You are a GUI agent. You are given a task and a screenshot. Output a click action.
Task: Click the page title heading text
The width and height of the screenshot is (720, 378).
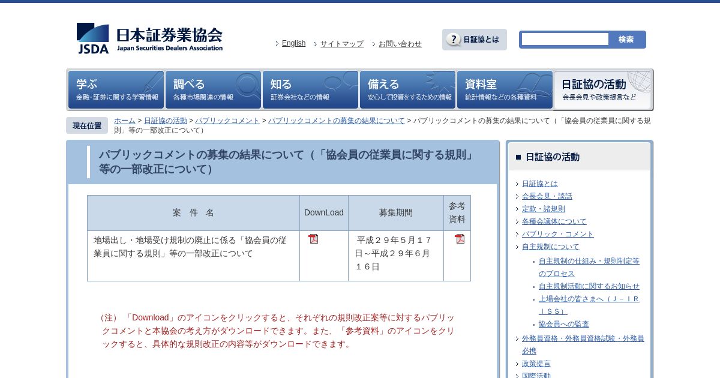(x=287, y=162)
